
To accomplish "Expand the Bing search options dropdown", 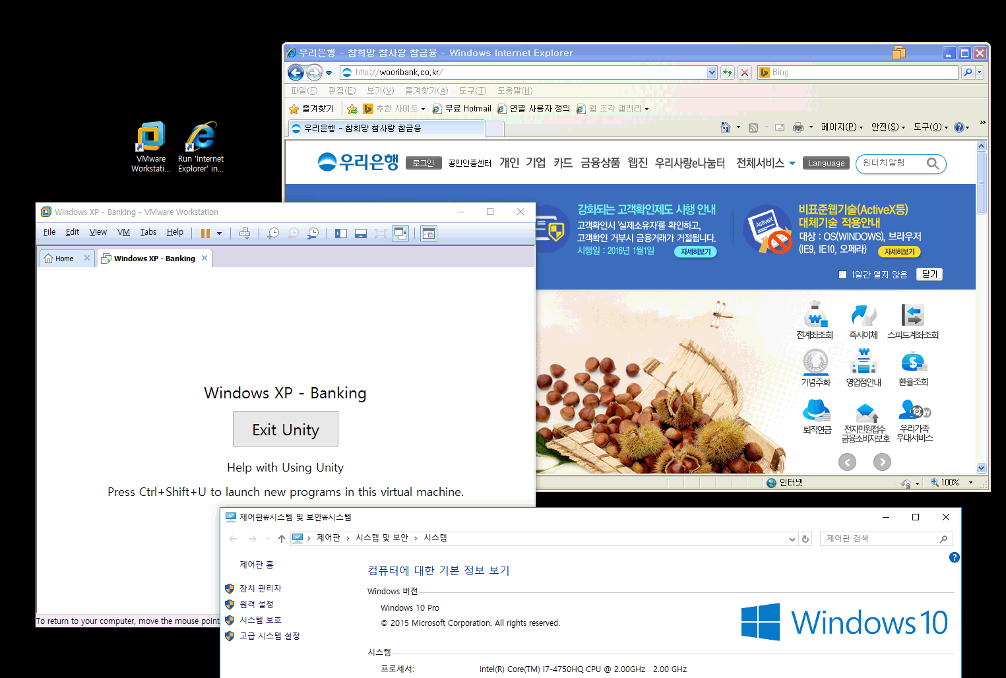I will point(979,73).
